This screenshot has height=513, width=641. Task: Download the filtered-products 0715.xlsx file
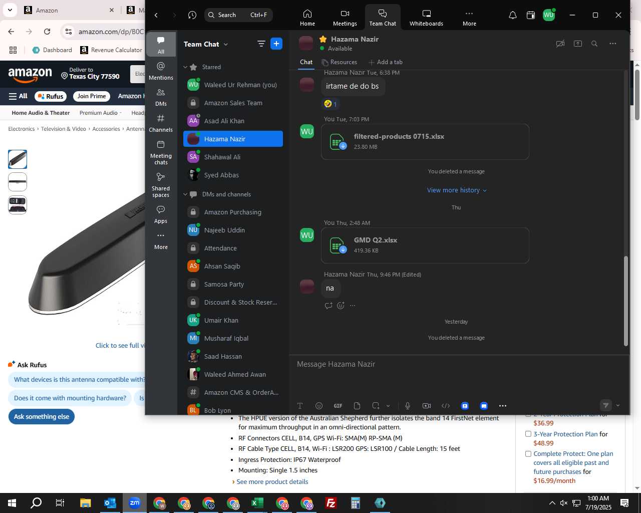tap(343, 146)
